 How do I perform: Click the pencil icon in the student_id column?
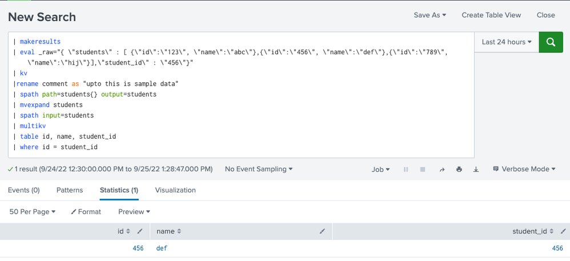point(563,231)
